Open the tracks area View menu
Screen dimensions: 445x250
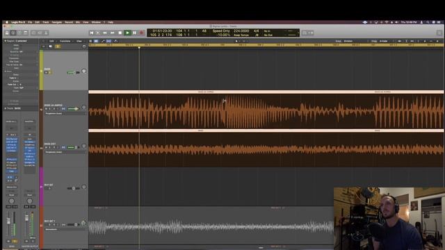tap(79, 41)
